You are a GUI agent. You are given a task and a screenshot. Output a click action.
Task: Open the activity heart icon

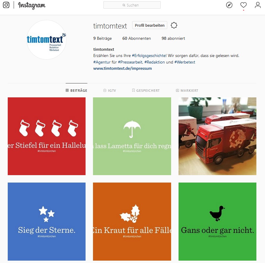243,5
